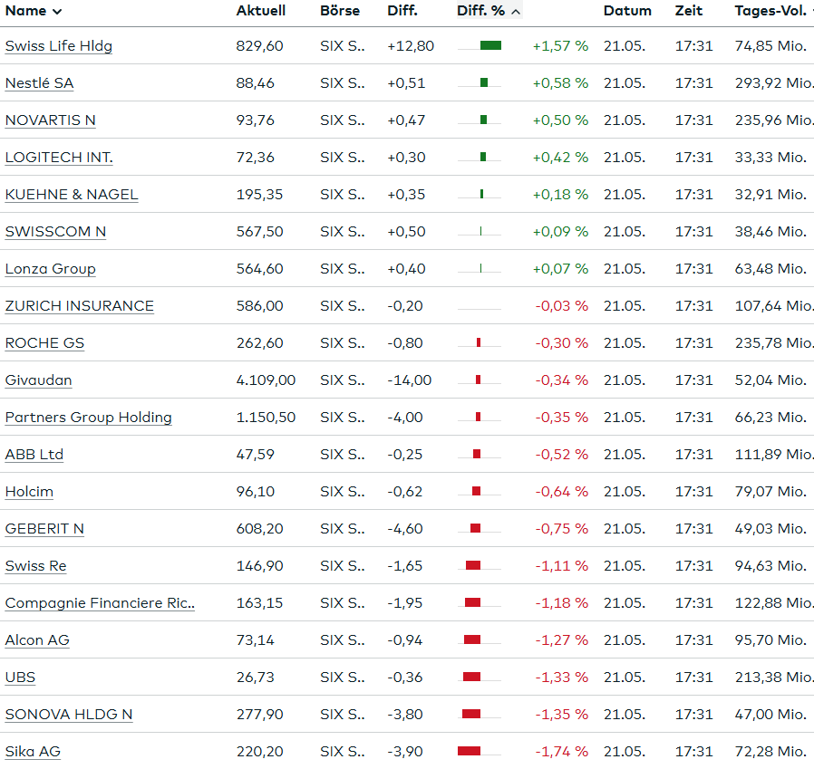Select Givaudan's price 4.109,00

point(266,380)
